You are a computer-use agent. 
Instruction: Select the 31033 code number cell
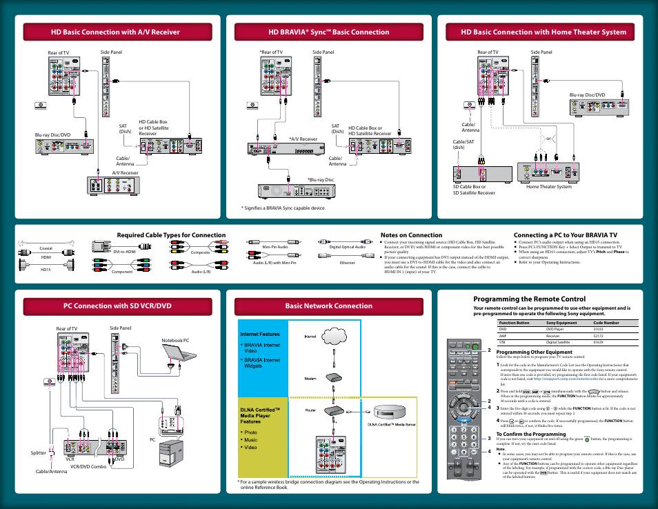click(598, 330)
